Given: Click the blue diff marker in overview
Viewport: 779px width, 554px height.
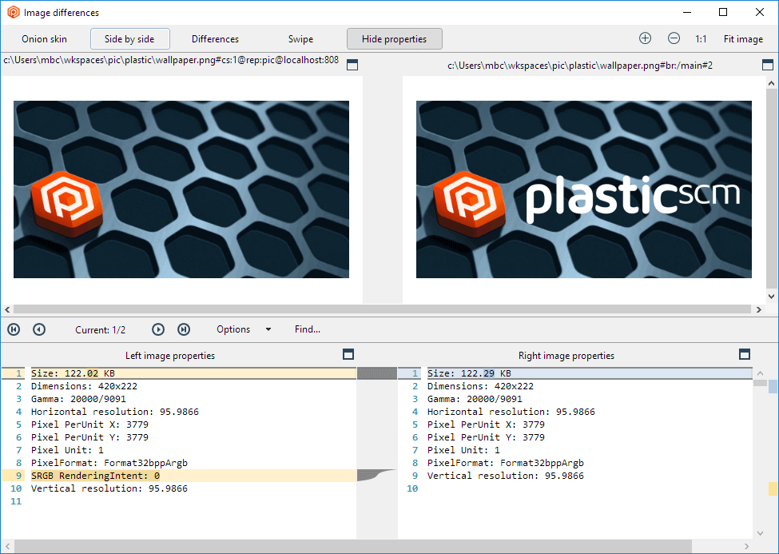Looking at the screenshot, I should click(x=773, y=386).
